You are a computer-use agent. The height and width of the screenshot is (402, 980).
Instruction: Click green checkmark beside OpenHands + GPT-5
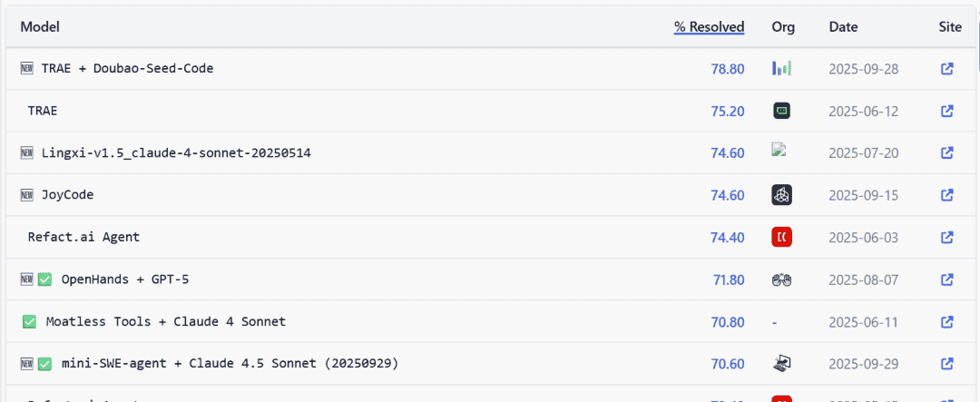45,279
